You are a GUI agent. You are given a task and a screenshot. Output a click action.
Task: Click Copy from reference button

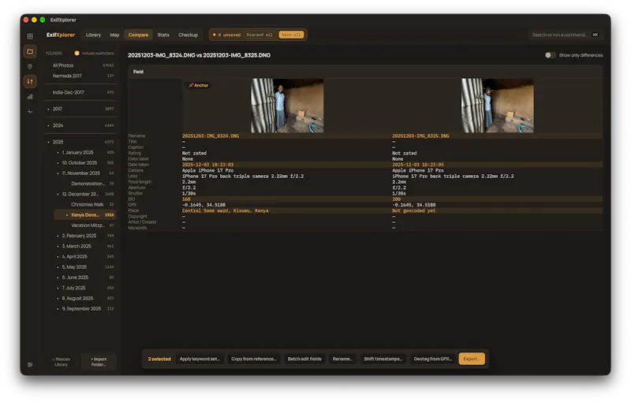(254, 359)
